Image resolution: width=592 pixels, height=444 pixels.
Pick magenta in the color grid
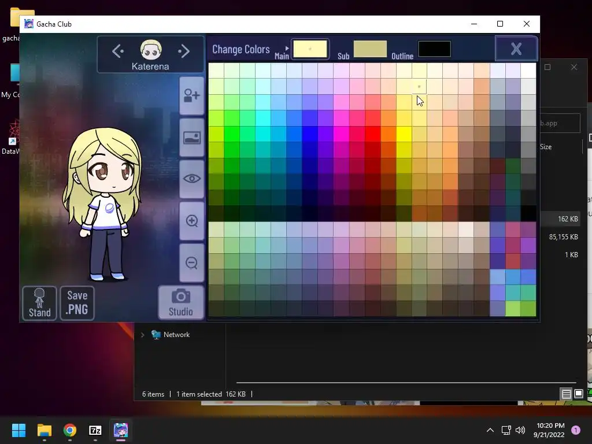pyautogui.click(x=341, y=134)
